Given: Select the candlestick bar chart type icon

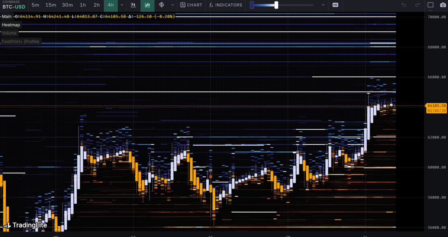Looking at the screenshot, I should tap(133, 5).
